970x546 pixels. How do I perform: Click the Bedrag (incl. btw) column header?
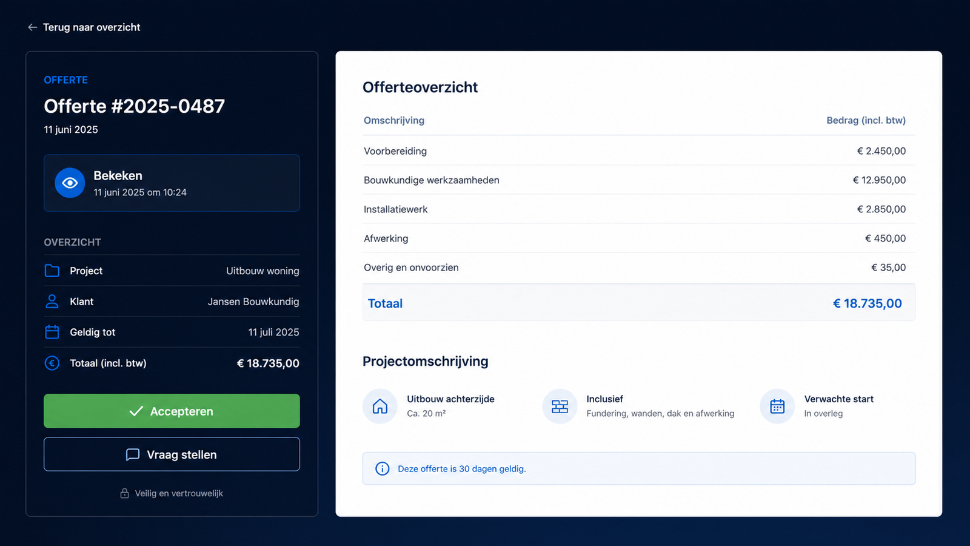[866, 120]
